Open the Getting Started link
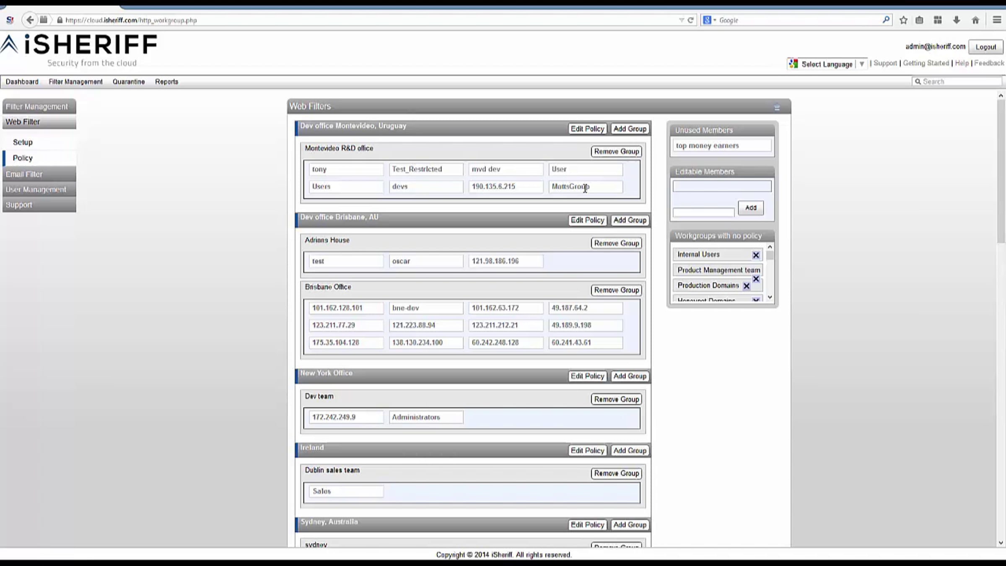Viewport: 1006px width, 566px height. [926, 63]
